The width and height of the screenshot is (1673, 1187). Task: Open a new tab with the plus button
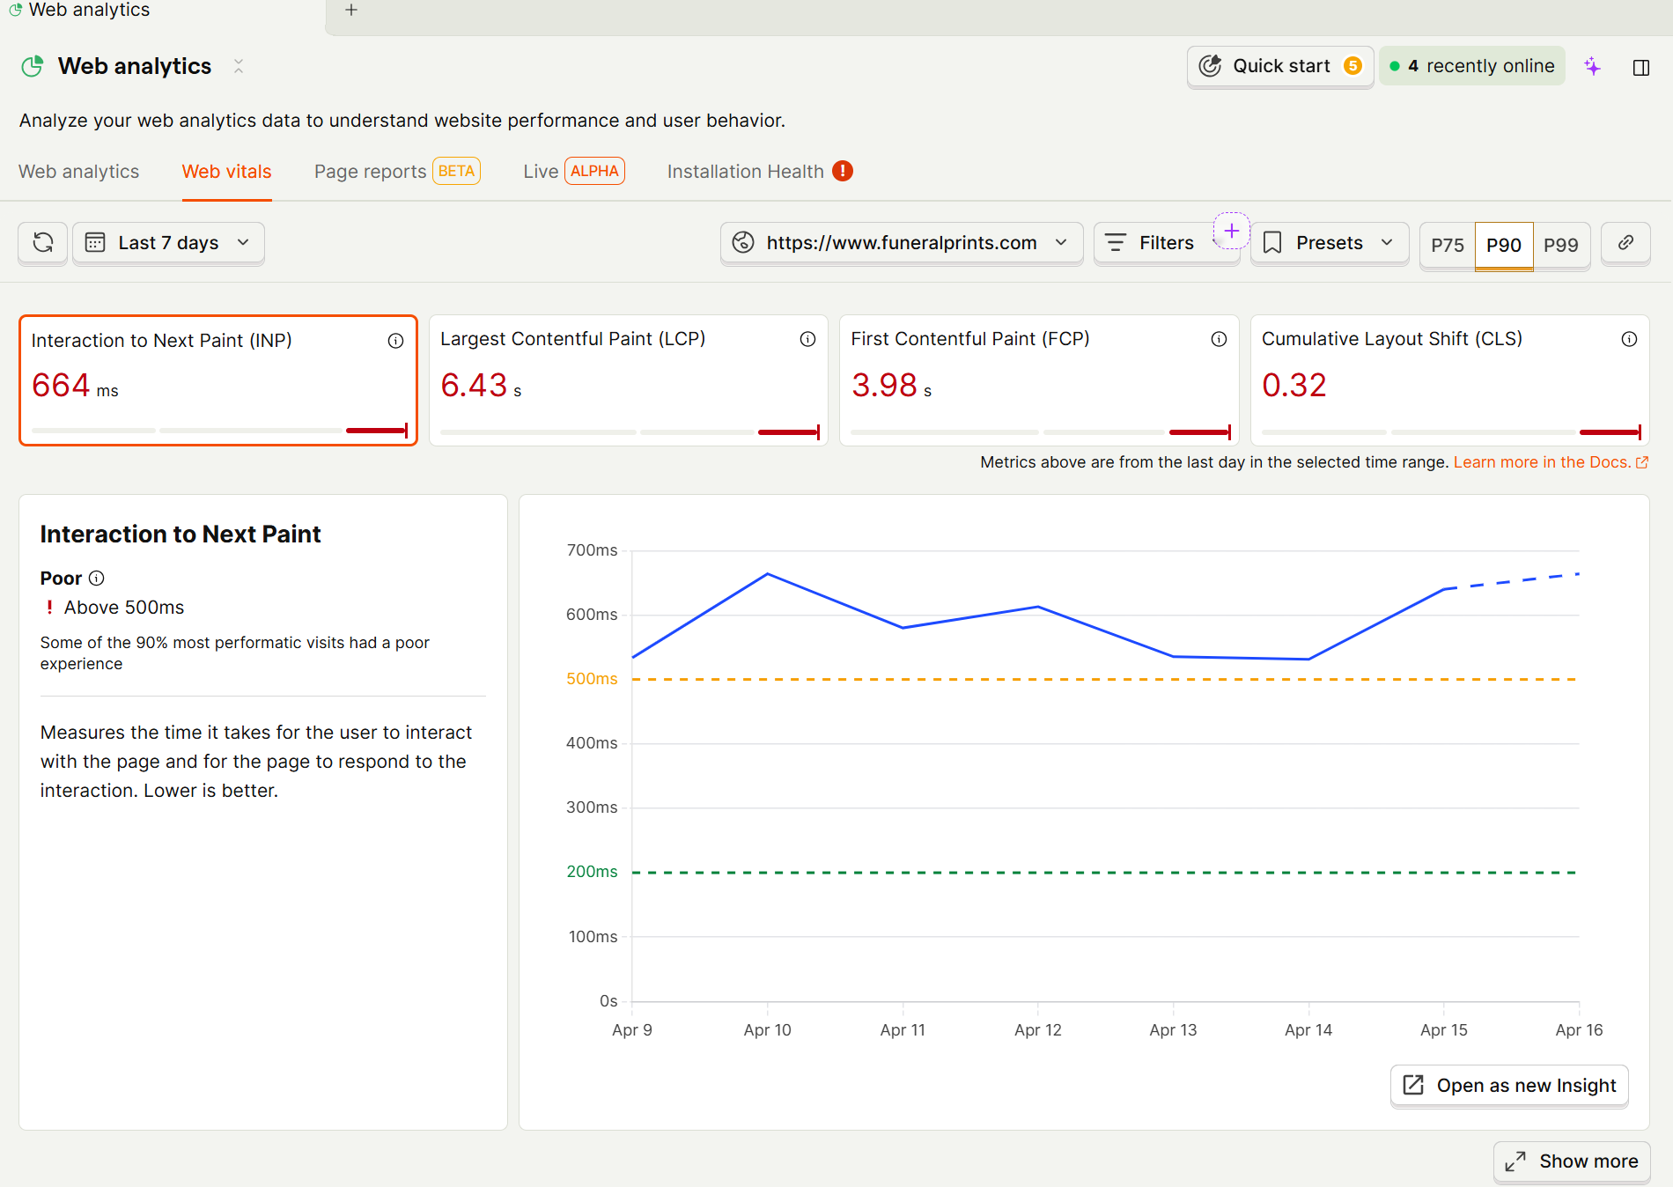tap(351, 10)
